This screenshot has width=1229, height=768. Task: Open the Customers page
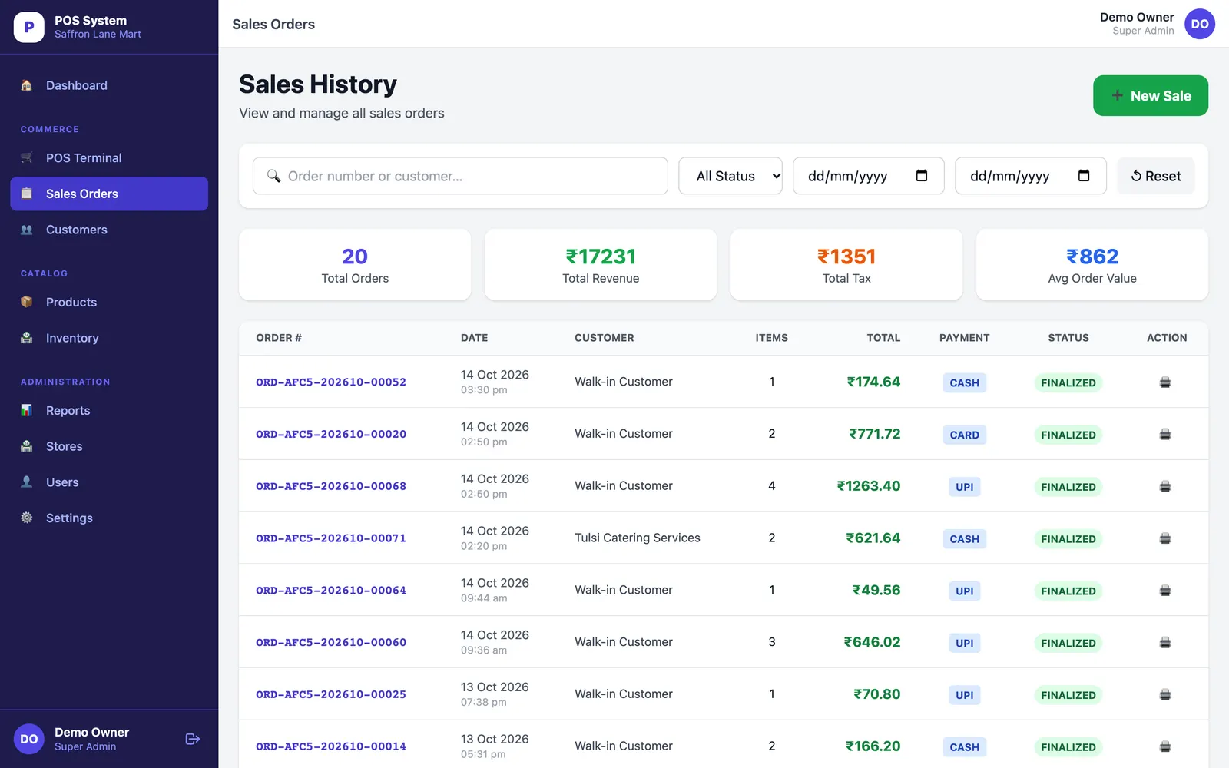(x=109, y=230)
